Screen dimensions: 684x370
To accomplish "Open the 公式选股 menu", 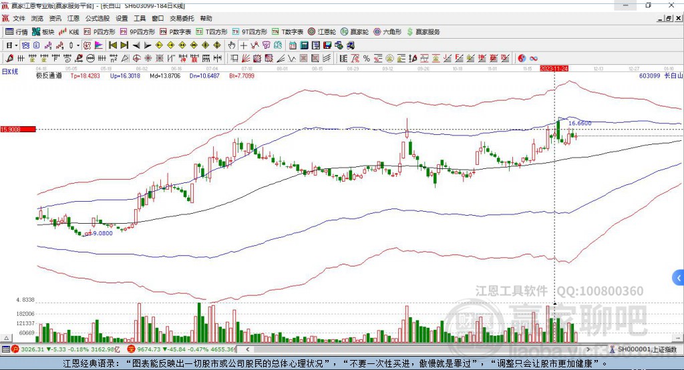I will (x=98, y=18).
